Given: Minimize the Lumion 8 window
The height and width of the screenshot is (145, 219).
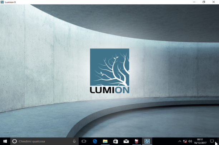Looking at the screenshot, I should (194, 2).
